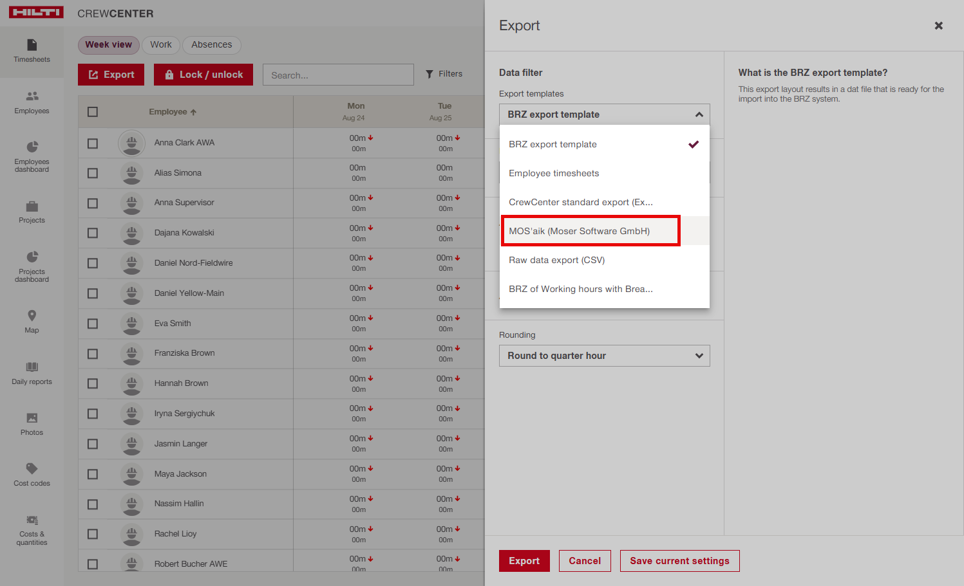
Task: Select Anna Supervisor's row checkbox
Action: pyautogui.click(x=93, y=203)
